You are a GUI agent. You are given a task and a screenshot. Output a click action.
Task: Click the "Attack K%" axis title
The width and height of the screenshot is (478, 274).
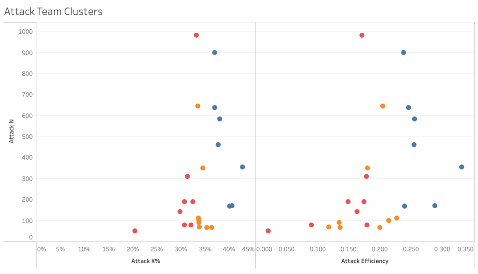pos(146,261)
